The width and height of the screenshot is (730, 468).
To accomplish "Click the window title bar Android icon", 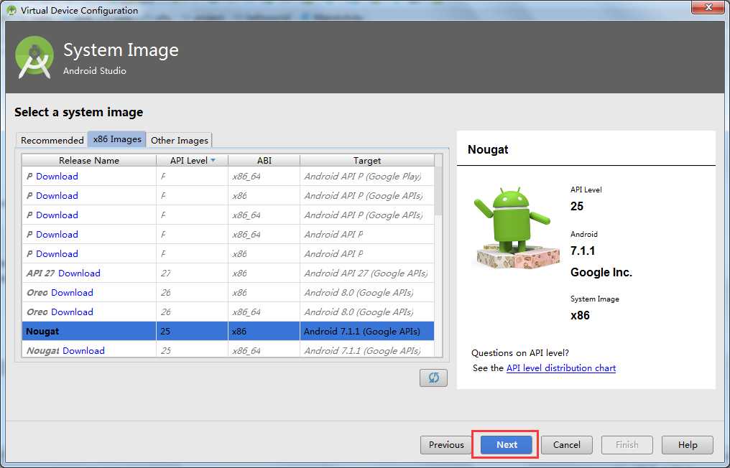I will point(11,10).
